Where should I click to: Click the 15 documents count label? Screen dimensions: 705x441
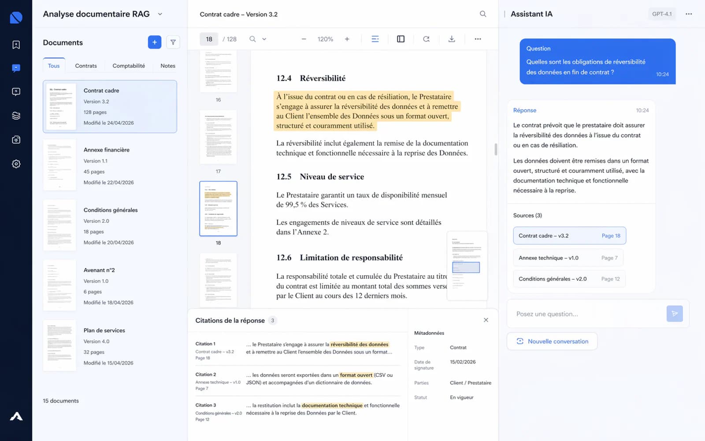coord(61,400)
